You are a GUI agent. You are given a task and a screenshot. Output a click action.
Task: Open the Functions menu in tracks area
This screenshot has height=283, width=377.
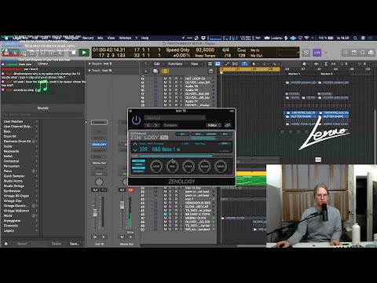177,64
